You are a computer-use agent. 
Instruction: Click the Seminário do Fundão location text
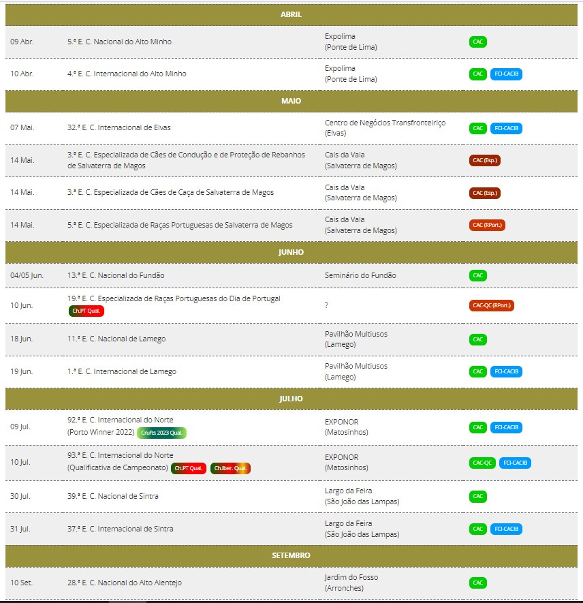coord(360,275)
